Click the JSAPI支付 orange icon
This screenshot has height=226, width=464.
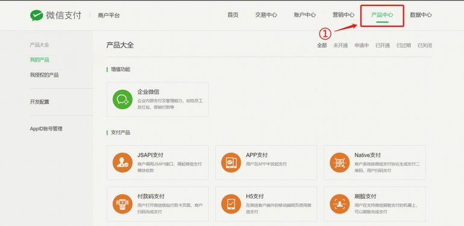[122, 162]
